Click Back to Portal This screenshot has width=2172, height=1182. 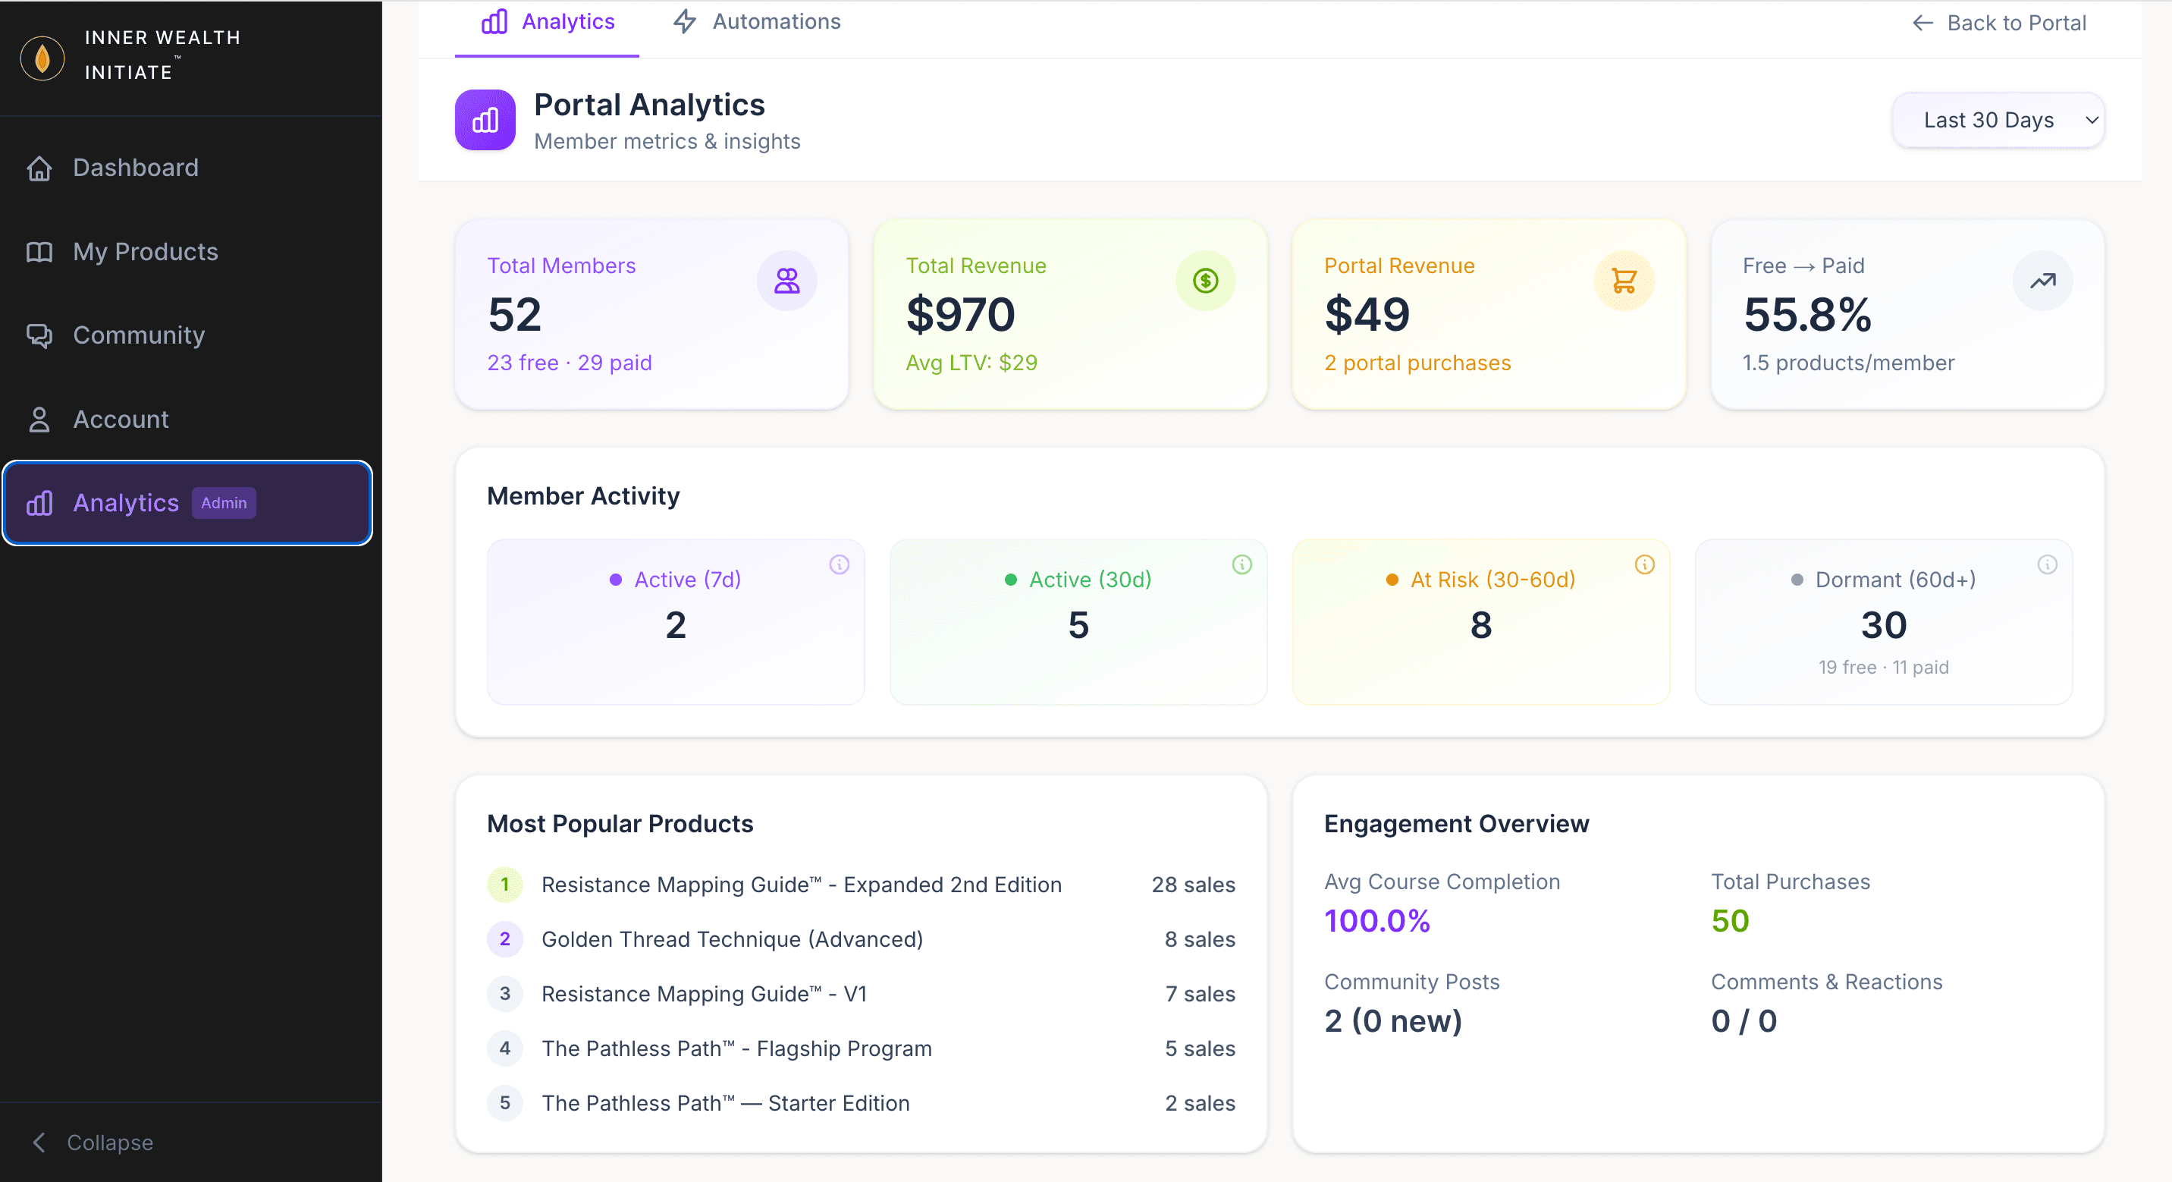[1998, 23]
